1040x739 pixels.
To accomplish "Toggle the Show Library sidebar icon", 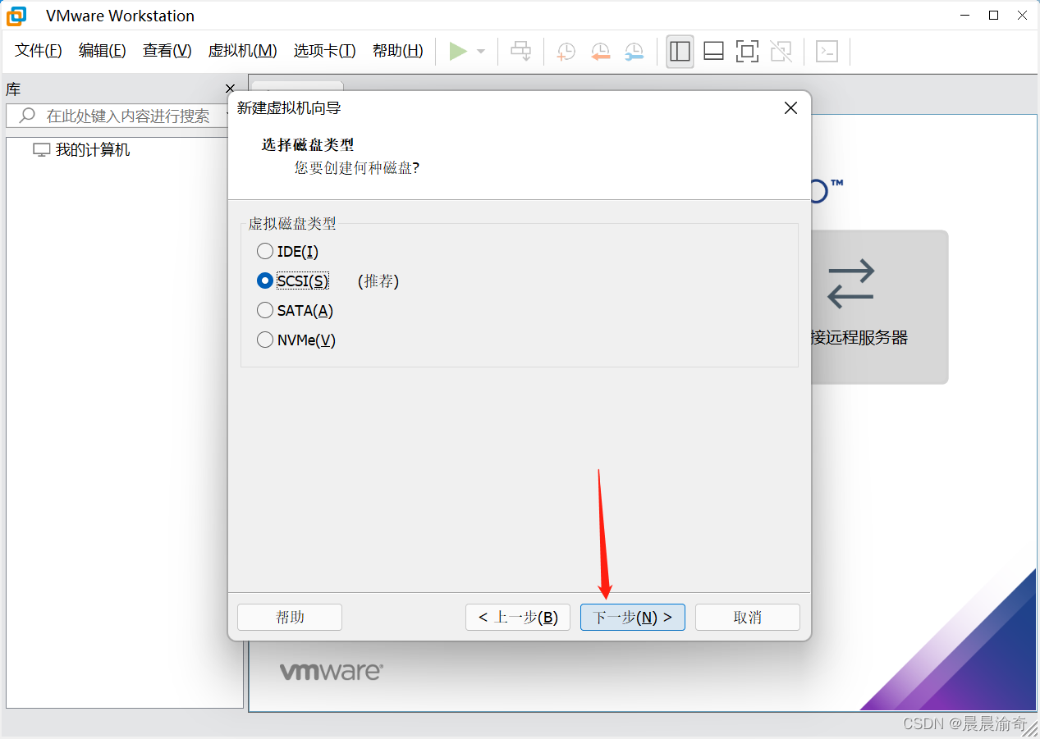I will (x=680, y=51).
